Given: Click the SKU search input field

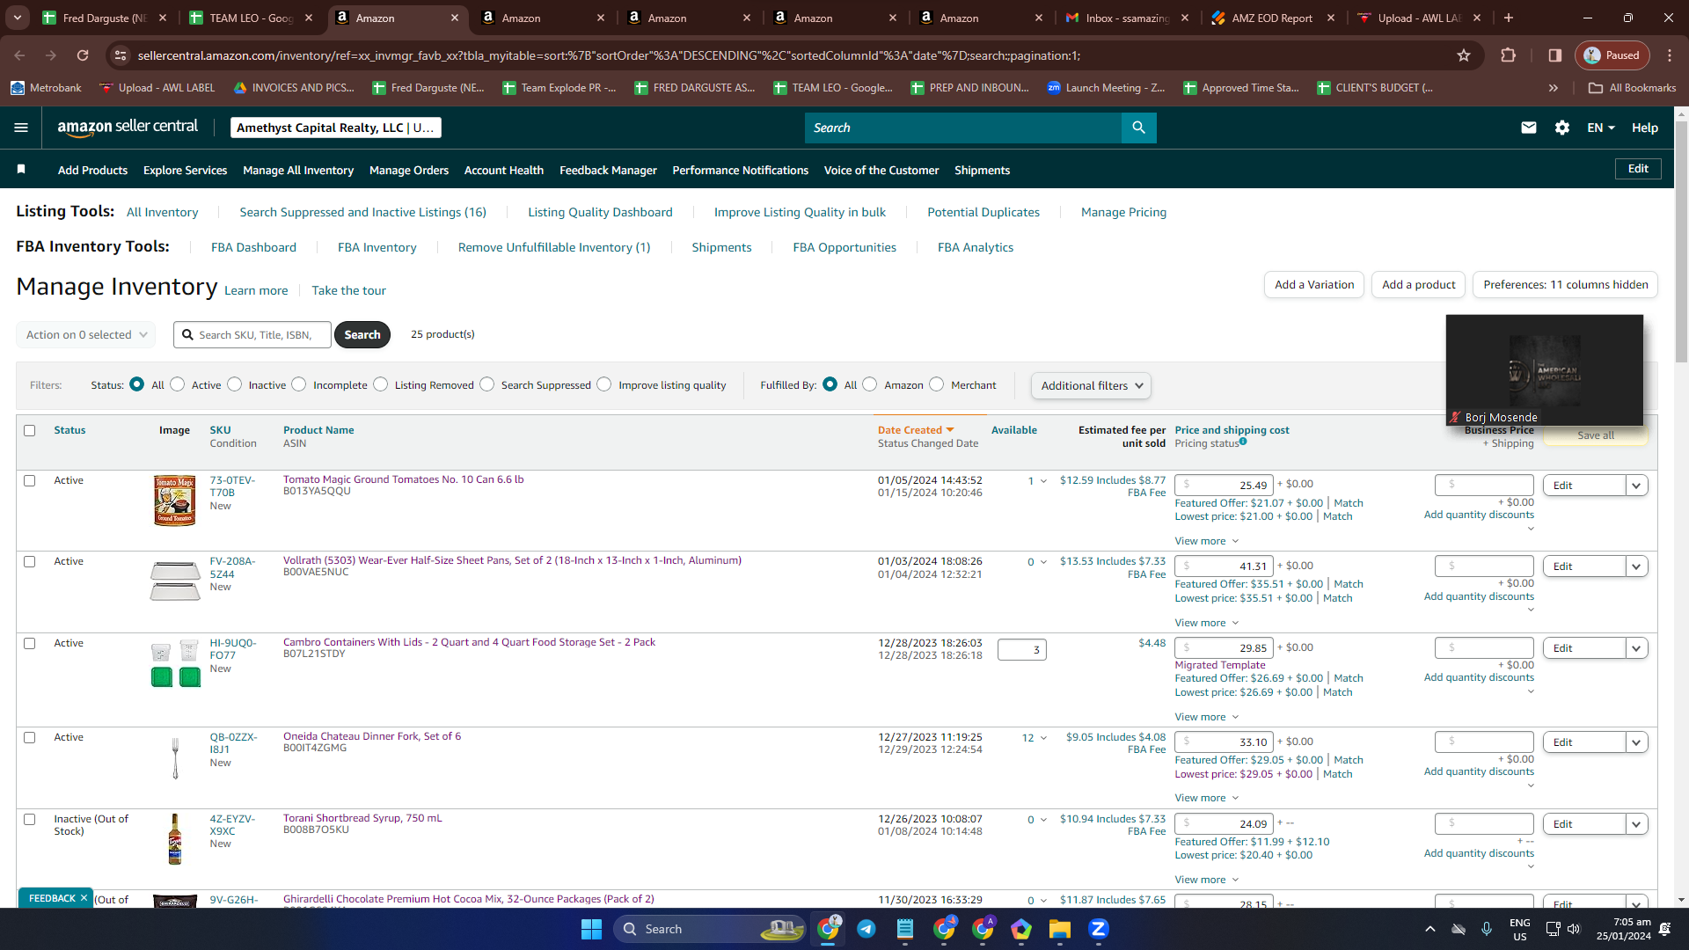Looking at the screenshot, I should (252, 335).
